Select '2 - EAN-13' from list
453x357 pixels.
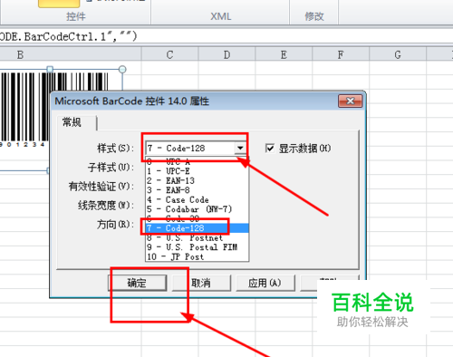[x=197, y=180]
